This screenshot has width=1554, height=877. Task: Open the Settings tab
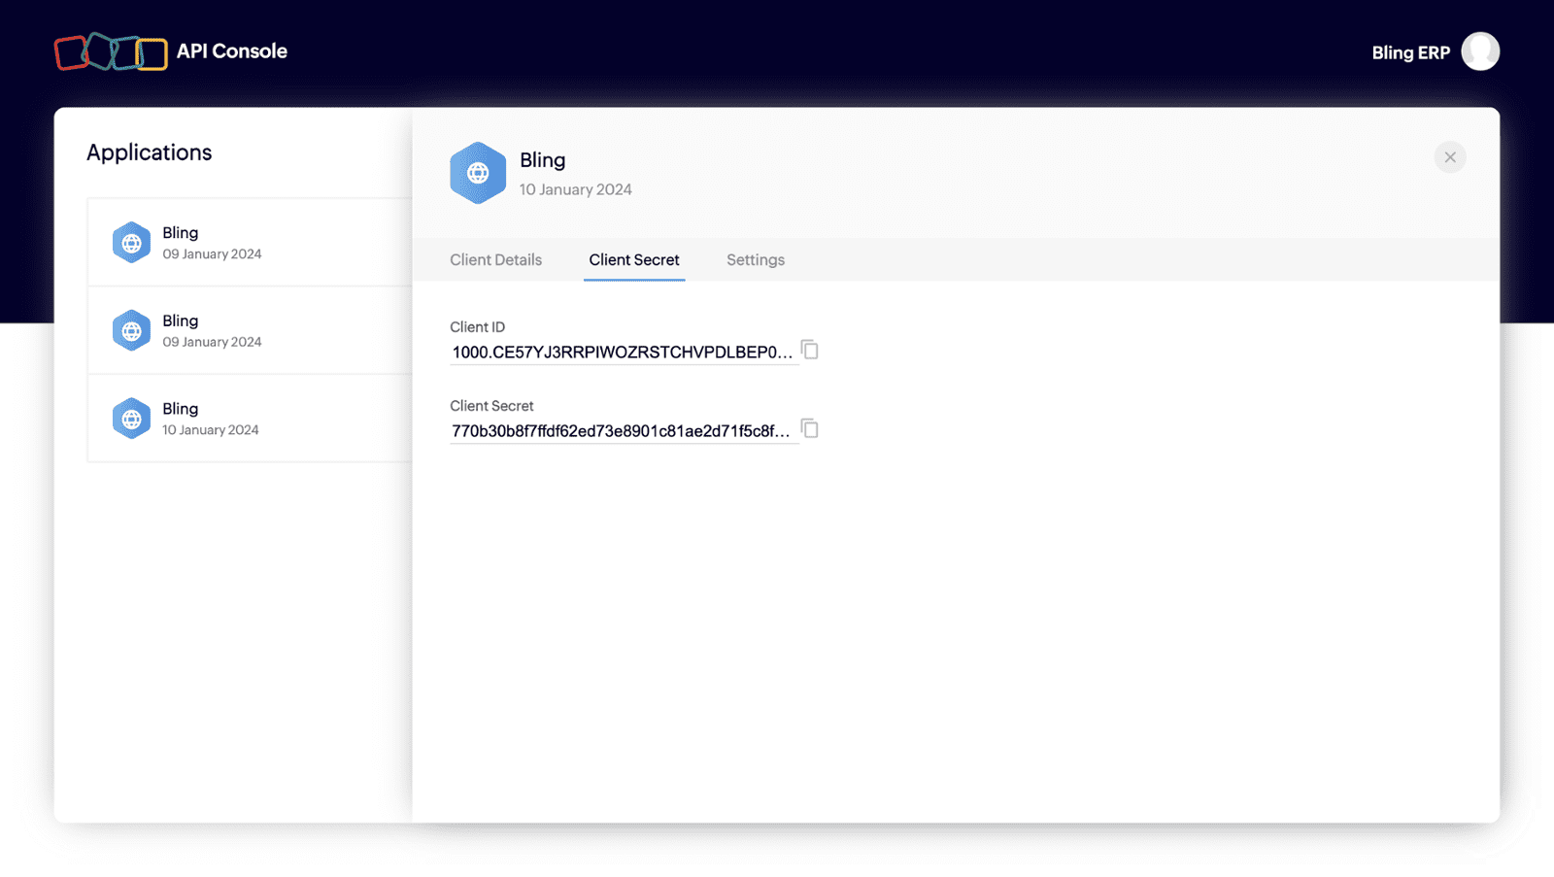click(x=755, y=260)
